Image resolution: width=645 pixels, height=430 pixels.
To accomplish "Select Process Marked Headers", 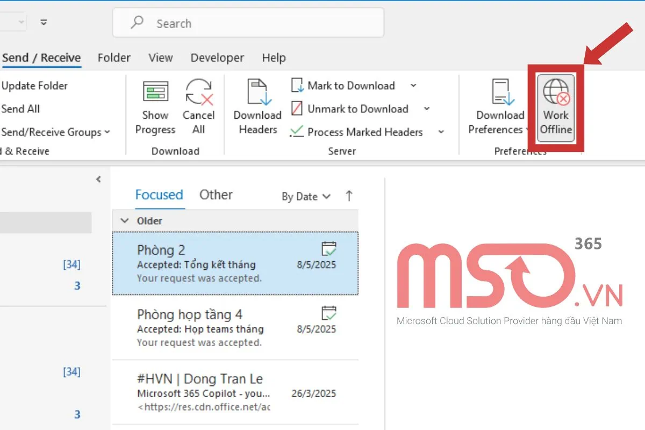I will pyautogui.click(x=297, y=132).
